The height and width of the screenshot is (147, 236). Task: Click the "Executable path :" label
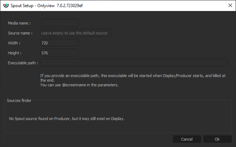23,63
